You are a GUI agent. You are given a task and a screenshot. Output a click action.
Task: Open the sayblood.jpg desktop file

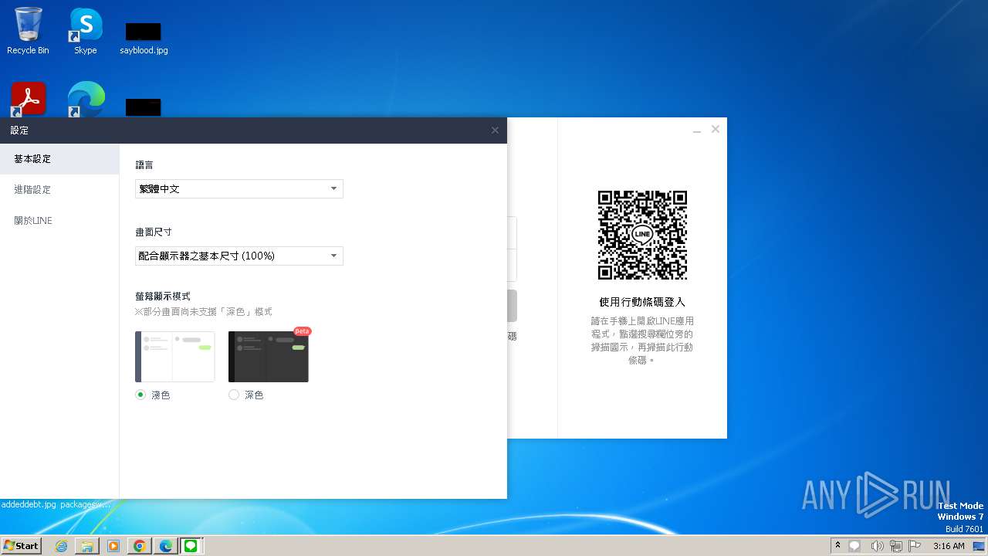[x=144, y=37]
